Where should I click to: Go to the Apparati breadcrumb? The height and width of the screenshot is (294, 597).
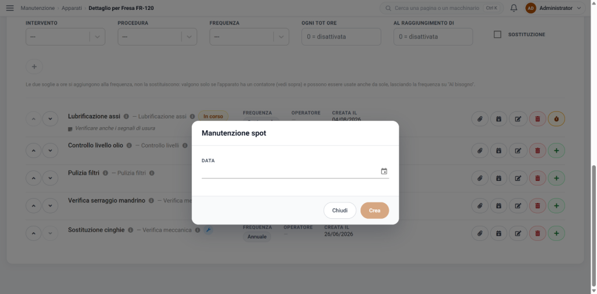tap(72, 8)
